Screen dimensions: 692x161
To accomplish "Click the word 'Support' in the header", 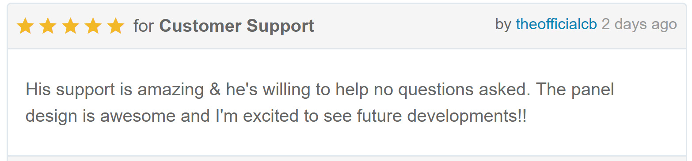I will pos(280,26).
